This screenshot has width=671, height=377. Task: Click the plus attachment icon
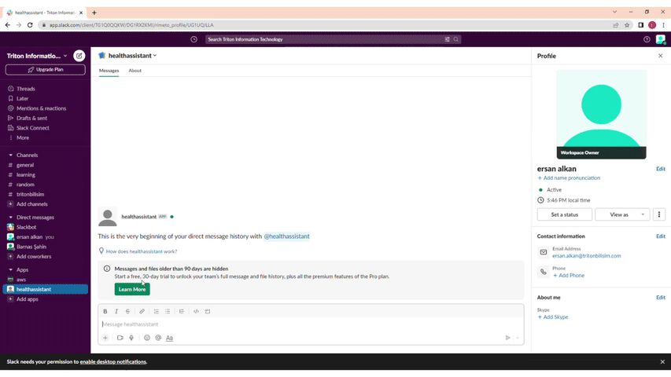(x=105, y=338)
